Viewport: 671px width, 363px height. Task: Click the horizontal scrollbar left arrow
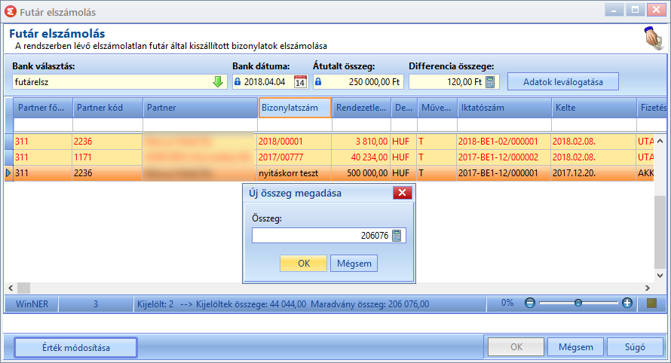(x=11, y=288)
